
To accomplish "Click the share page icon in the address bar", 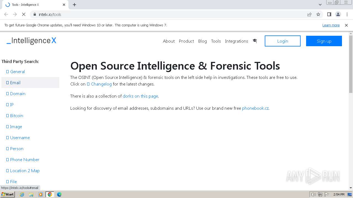I will 309,14.
